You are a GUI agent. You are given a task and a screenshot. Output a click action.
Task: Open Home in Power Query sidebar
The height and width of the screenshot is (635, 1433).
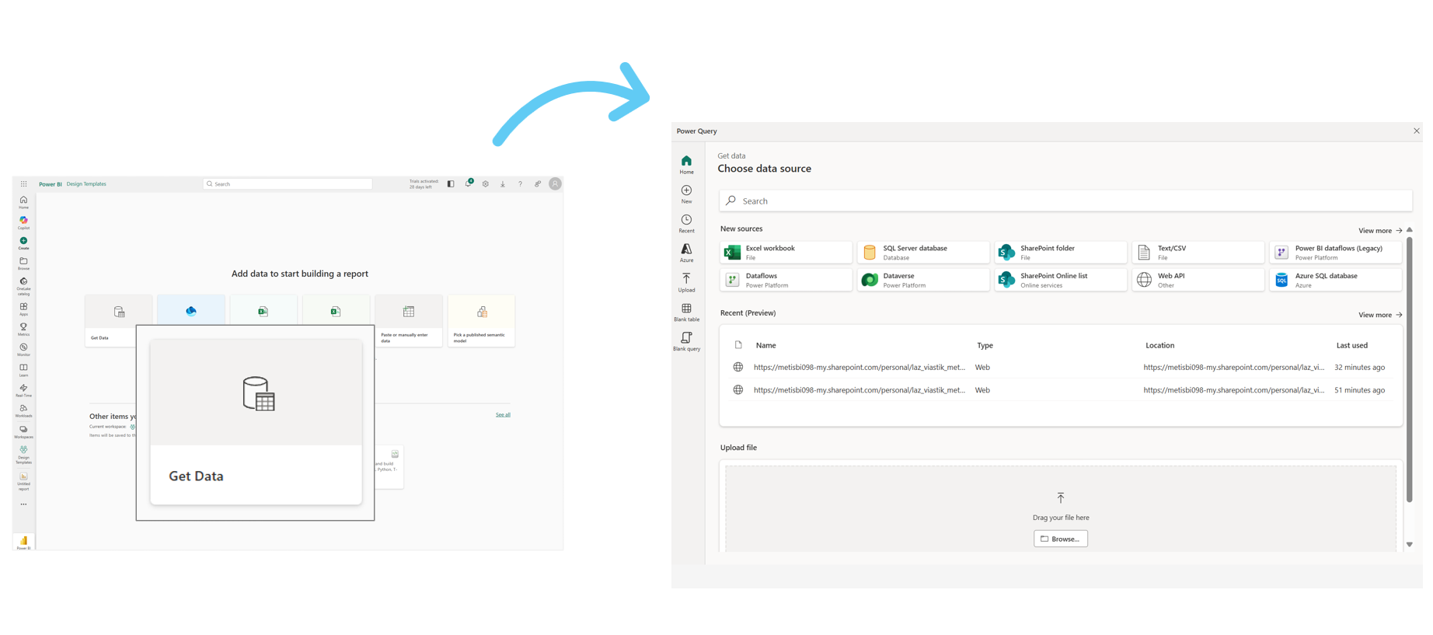point(686,165)
